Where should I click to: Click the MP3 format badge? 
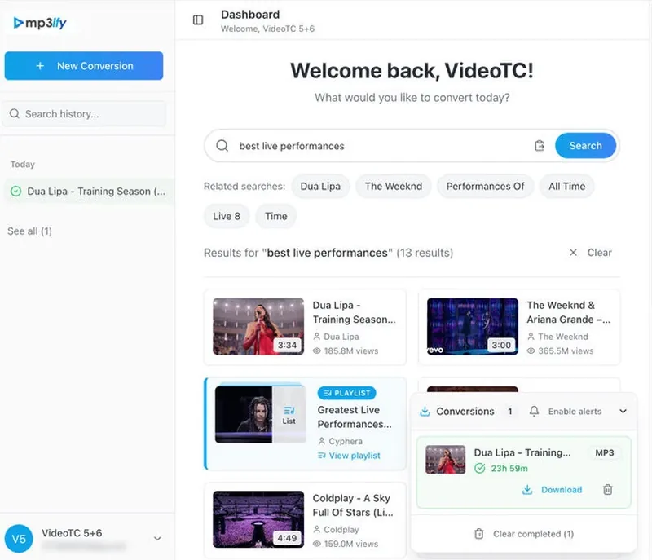[x=604, y=452]
